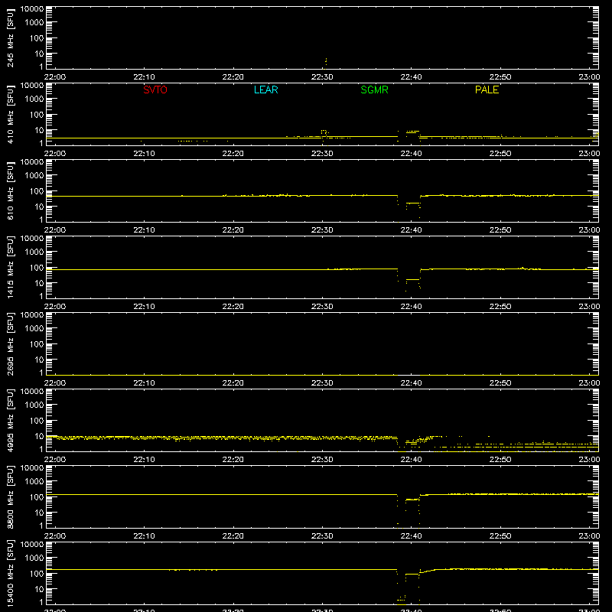Click the red SVTO station label

(155, 90)
